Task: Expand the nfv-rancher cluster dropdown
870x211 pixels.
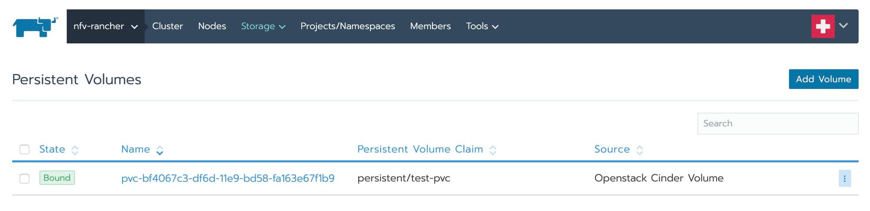Action: (106, 26)
